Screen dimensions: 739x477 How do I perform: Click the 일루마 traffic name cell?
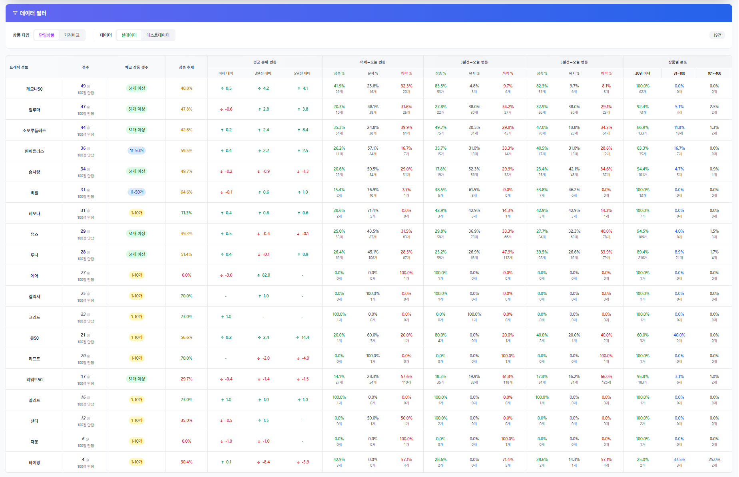pyautogui.click(x=34, y=109)
